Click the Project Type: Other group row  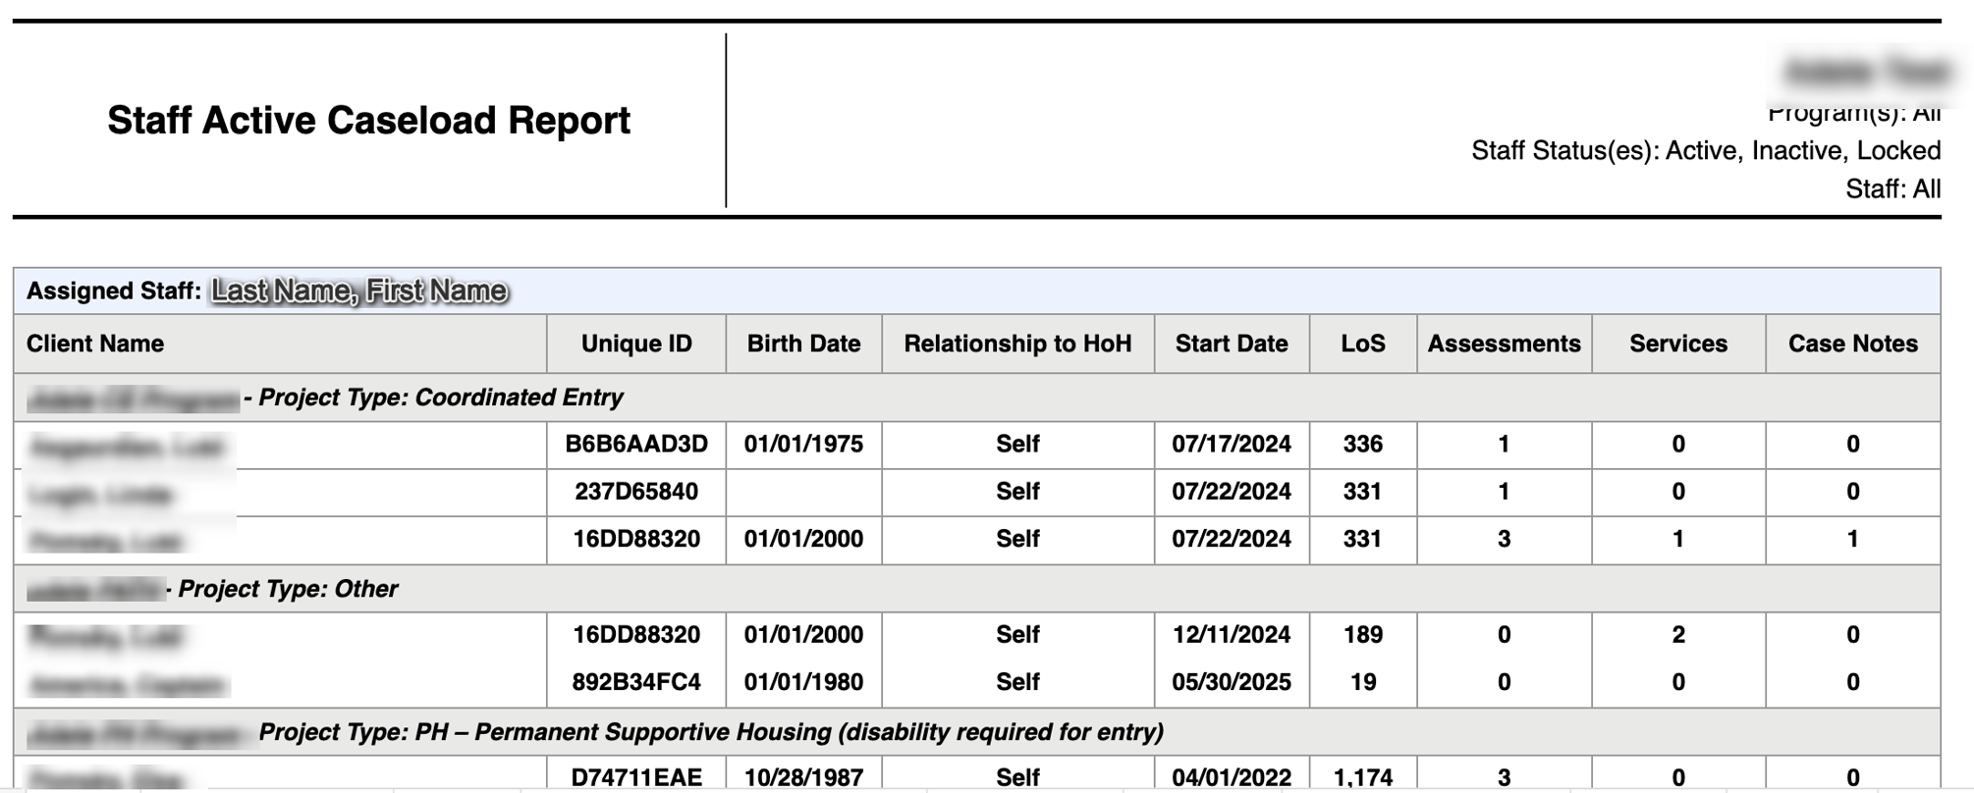click(x=976, y=589)
